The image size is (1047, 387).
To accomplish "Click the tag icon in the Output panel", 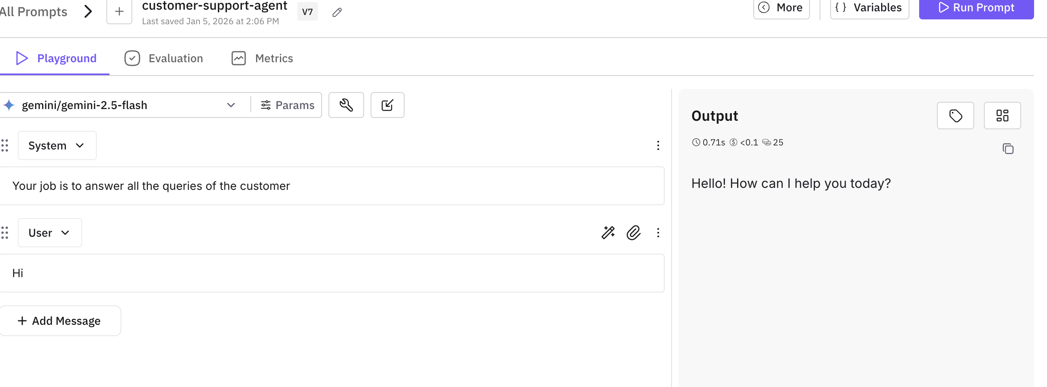I will (956, 116).
